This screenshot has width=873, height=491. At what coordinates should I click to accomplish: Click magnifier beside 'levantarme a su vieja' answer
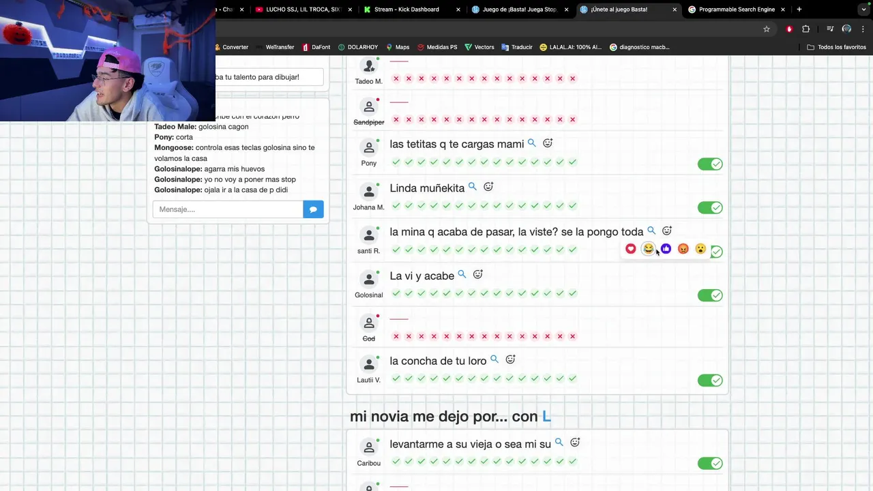point(559,443)
